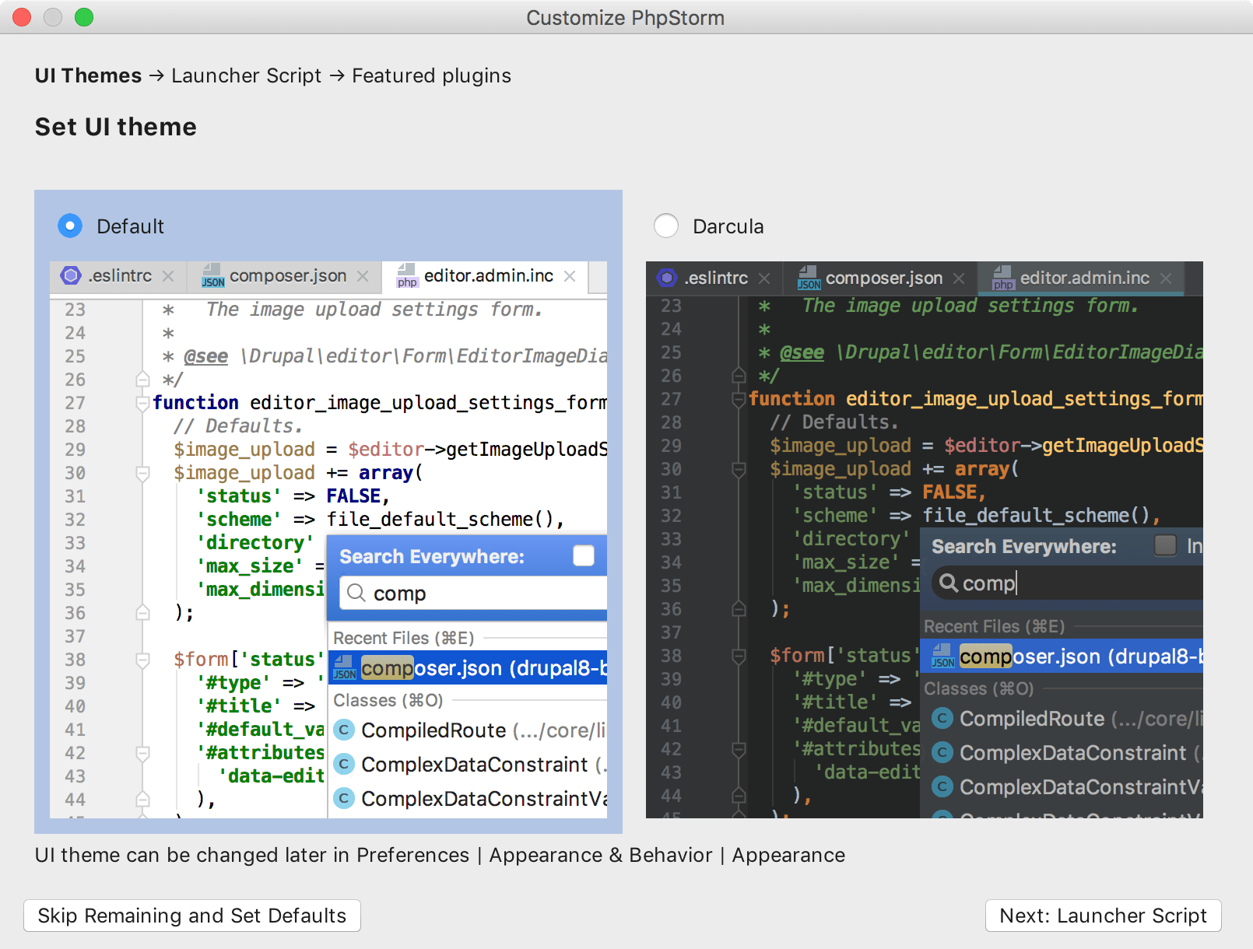Click the .eslintrc icon in light preview
The height and width of the screenshot is (949, 1253).
coord(72,275)
